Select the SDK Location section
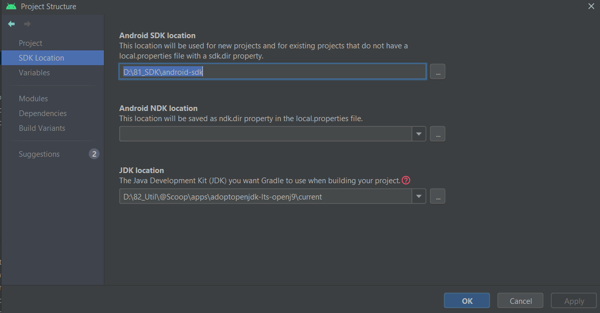The height and width of the screenshot is (313, 600). [x=53, y=58]
